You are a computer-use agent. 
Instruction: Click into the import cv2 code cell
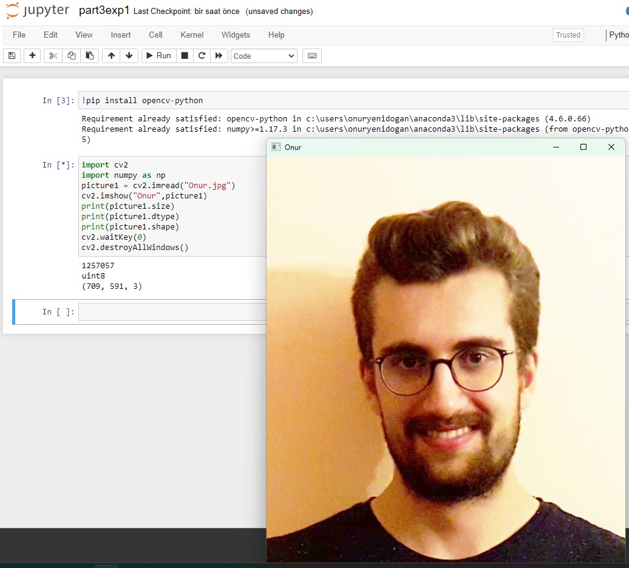172,206
